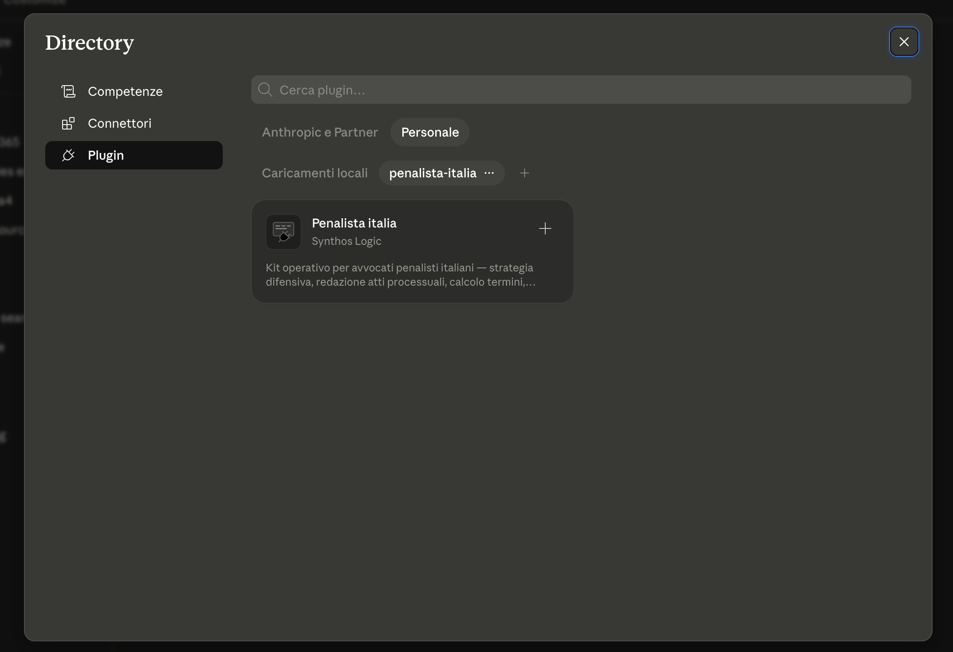Close the Directory dialog
This screenshot has width=953, height=652.
click(x=904, y=42)
